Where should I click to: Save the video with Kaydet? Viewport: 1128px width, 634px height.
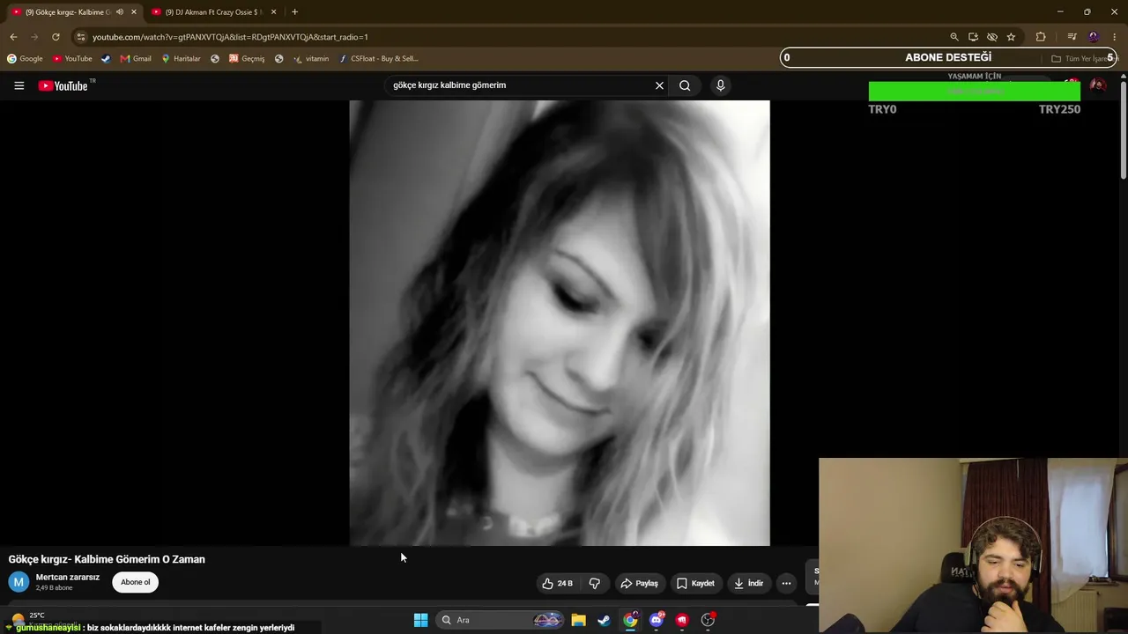click(x=695, y=583)
